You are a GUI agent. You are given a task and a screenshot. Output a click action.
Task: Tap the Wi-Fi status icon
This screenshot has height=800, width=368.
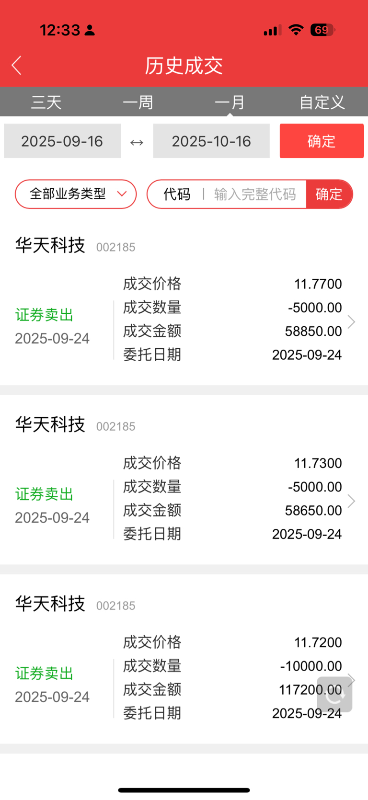coord(296,30)
